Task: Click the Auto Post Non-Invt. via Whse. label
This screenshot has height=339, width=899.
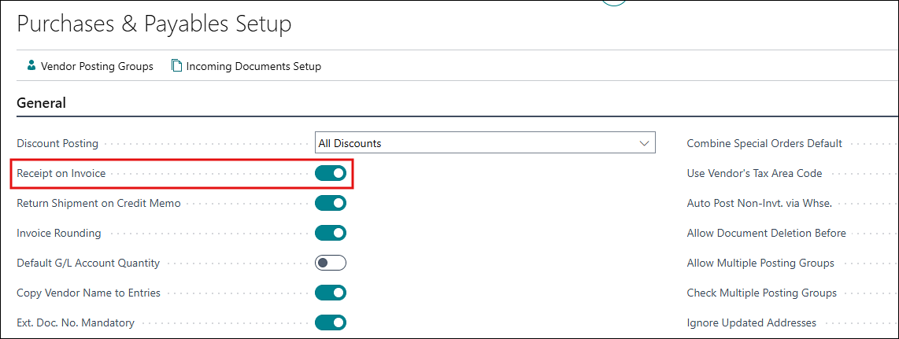Action: (x=759, y=203)
